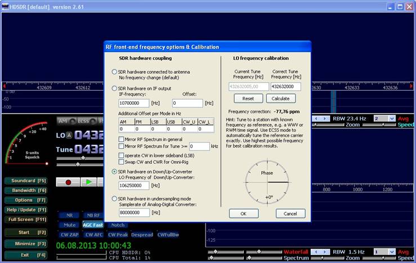
Task: Click the Calculate button
Action: coord(281,99)
